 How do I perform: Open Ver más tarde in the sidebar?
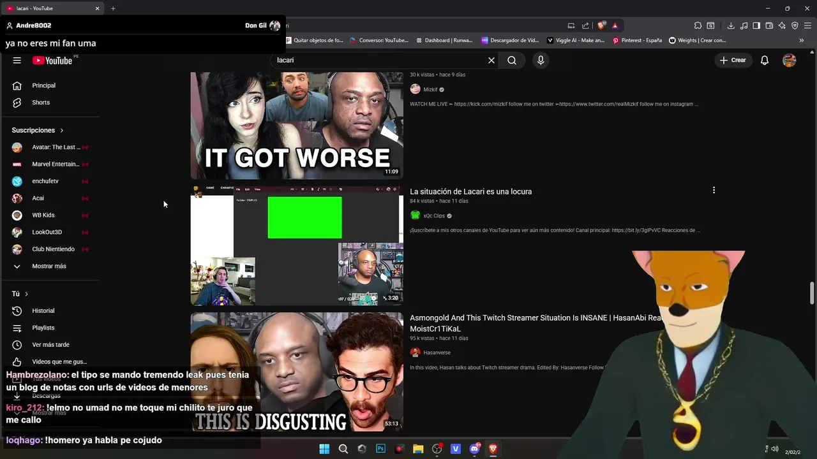(x=50, y=345)
